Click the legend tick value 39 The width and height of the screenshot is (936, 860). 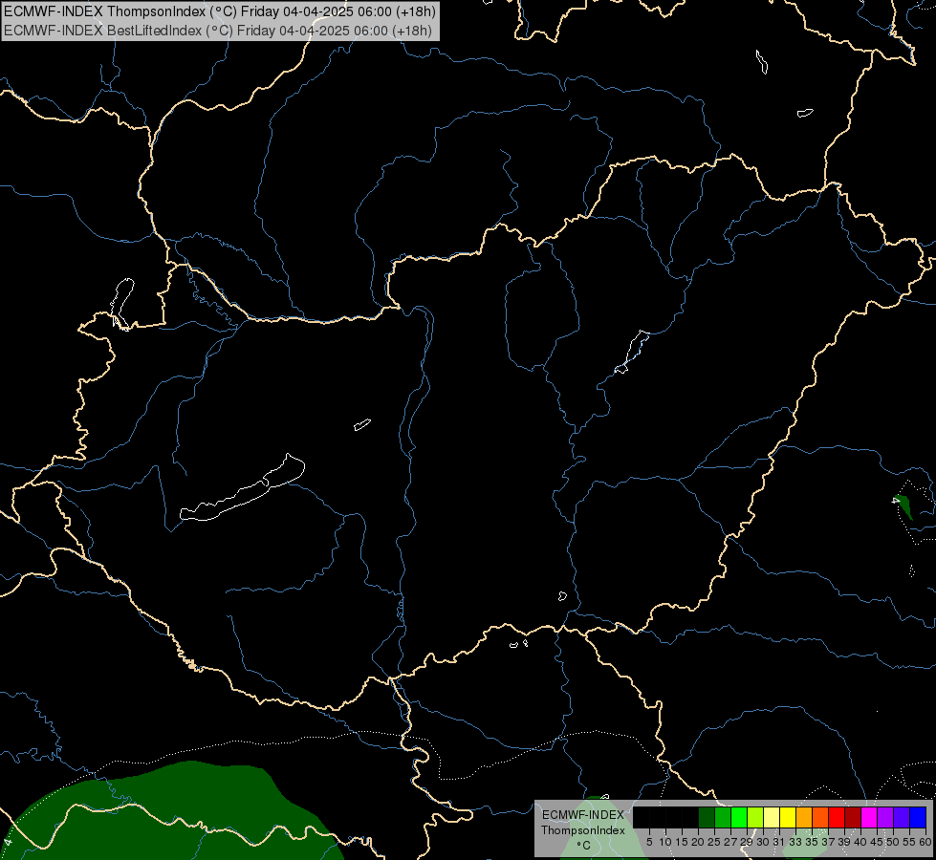844,842
